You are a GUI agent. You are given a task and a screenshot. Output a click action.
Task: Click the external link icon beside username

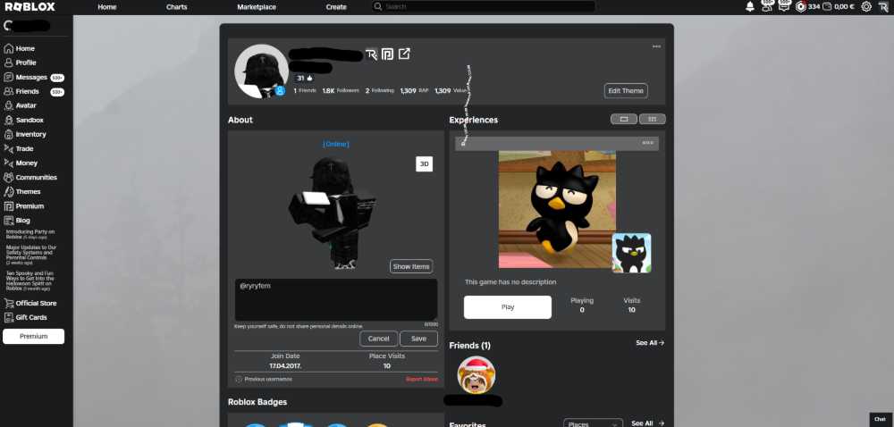(x=404, y=54)
